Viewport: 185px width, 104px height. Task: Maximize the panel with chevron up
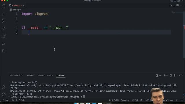coord(179,75)
